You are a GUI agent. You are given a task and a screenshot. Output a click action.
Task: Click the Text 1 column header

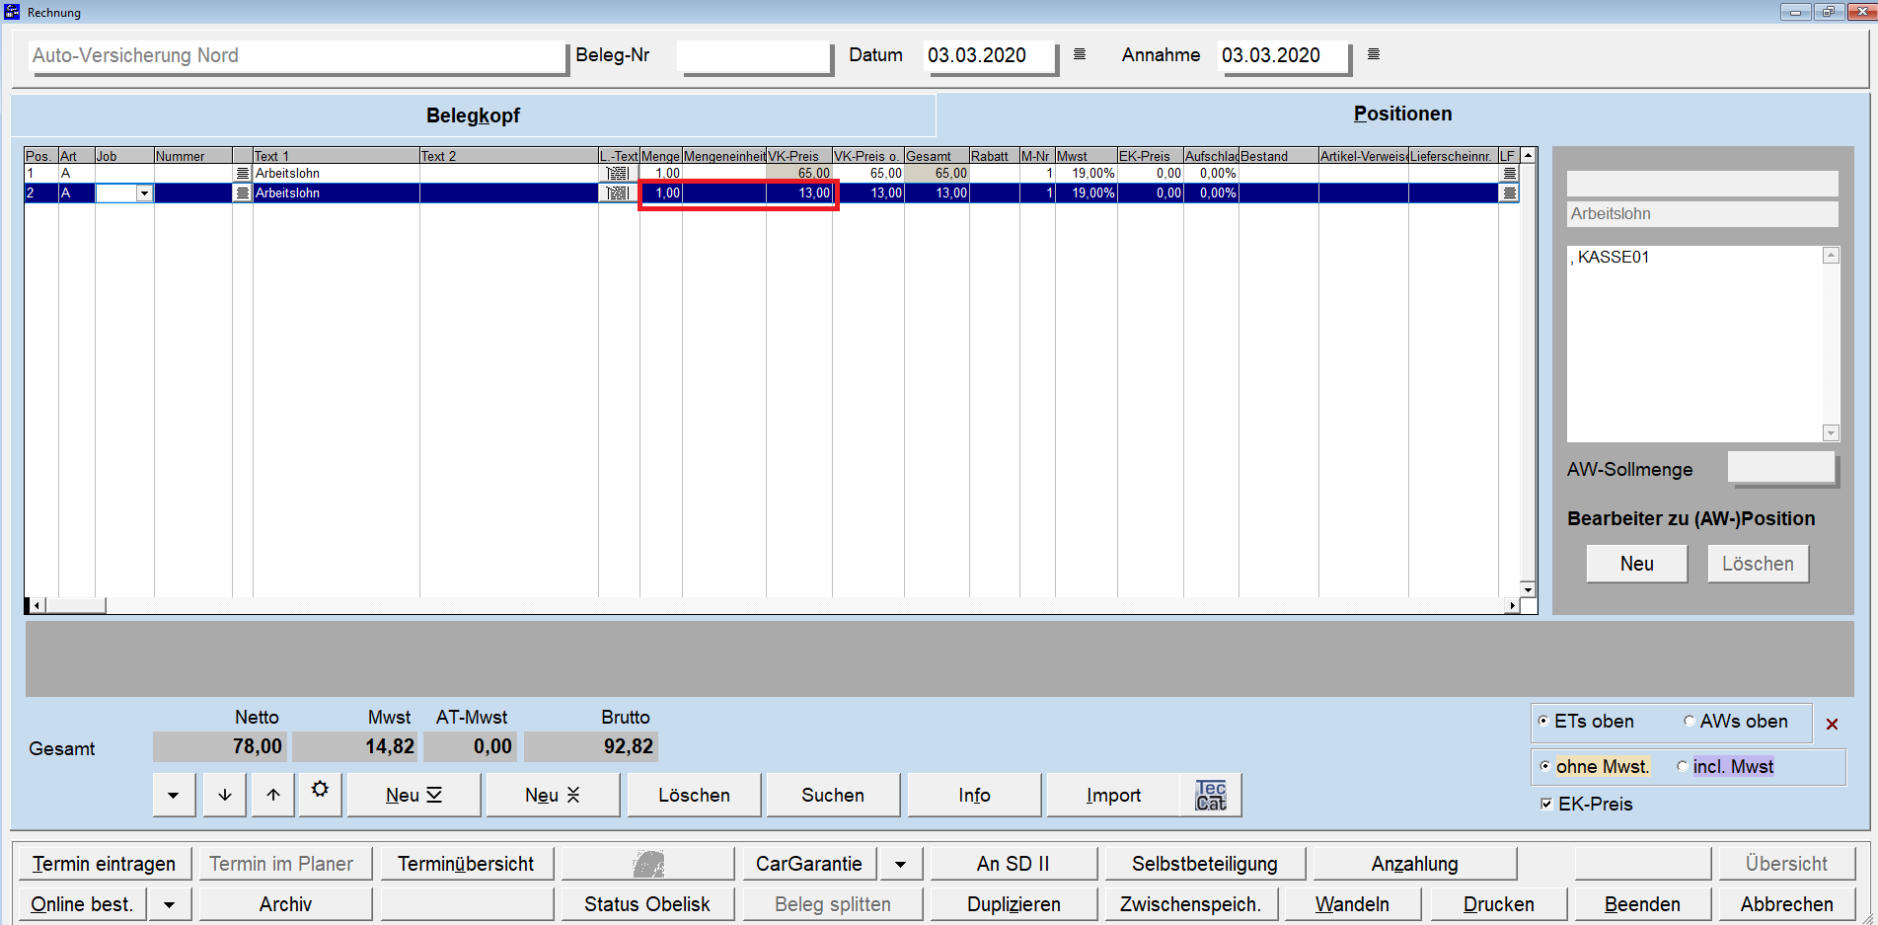pos(336,156)
